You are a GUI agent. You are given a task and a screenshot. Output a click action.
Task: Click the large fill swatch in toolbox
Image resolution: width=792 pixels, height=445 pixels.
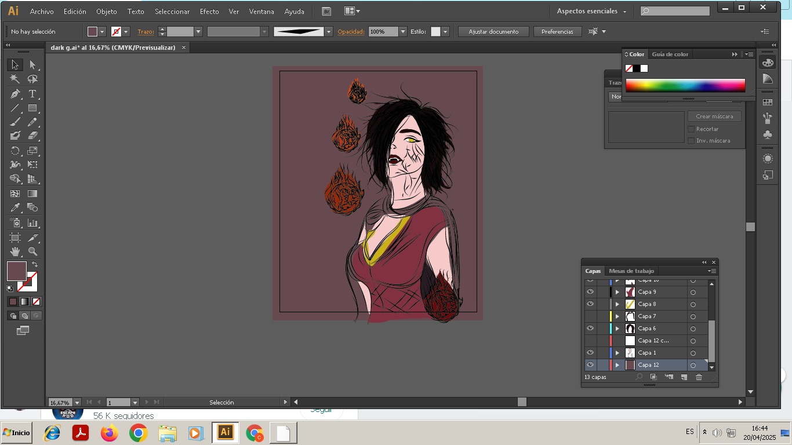point(16,271)
